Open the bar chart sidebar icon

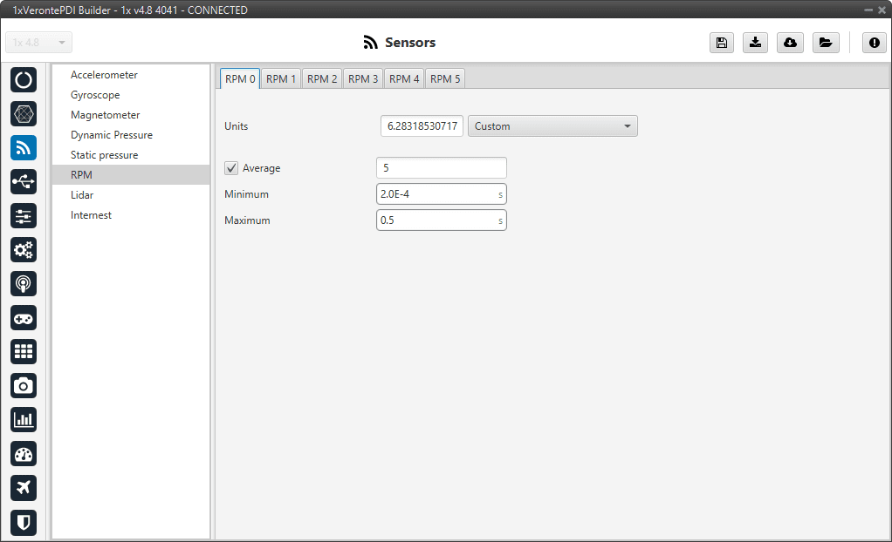24,419
